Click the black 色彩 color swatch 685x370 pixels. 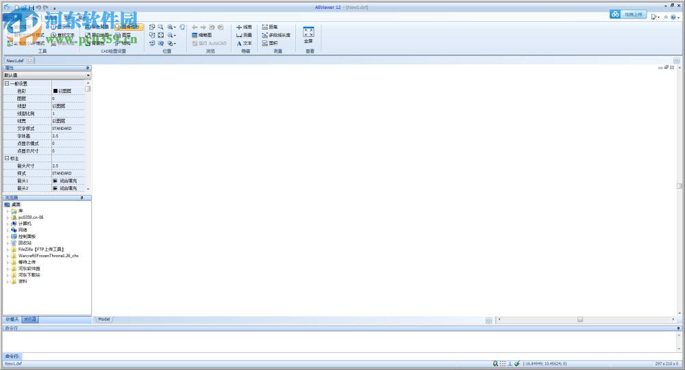(x=55, y=91)
